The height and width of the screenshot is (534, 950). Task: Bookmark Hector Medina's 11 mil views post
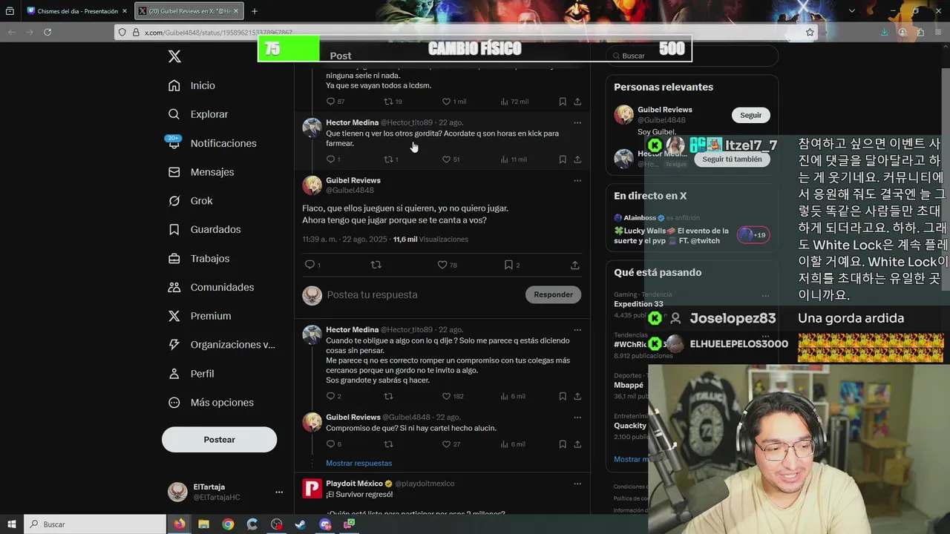[x=563, y=159]
